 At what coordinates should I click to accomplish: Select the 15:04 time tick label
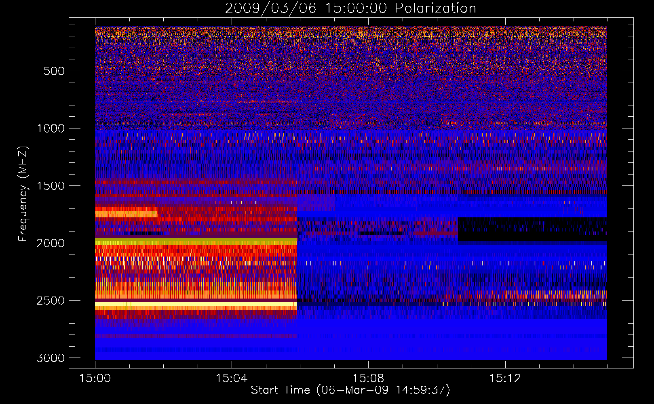coord(232,379)
